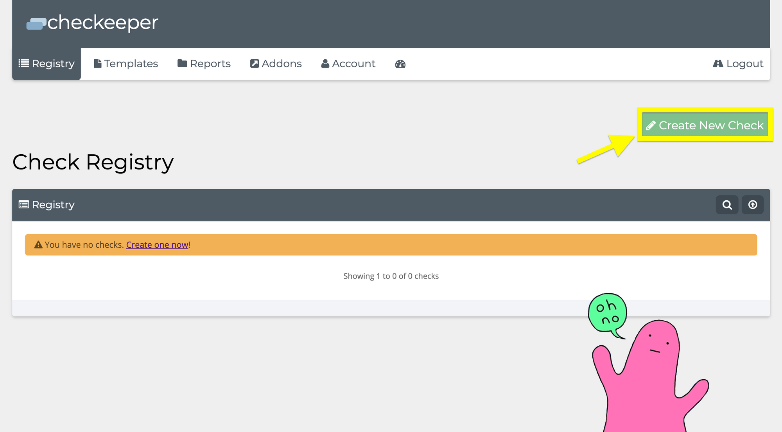Go to the Reports tab

[x=204, y=64]
